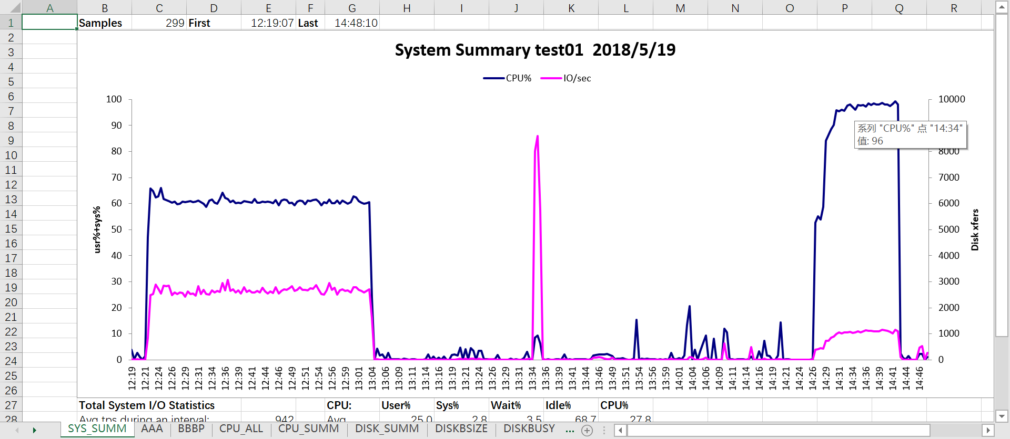Viewport: 1010px width, 439px height.
Task: Select the IO/sec legend entry
Action: click(x=566, y=78)
